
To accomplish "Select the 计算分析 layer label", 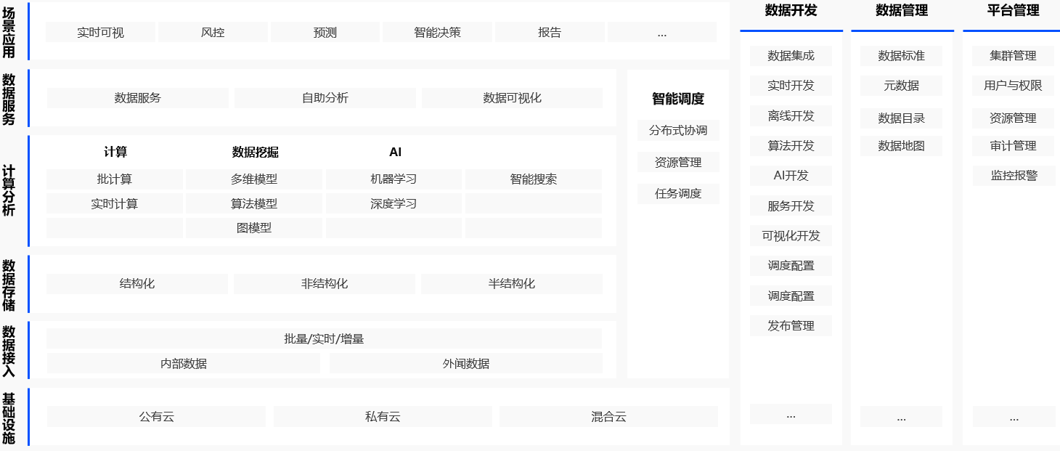I will point(9,191).
